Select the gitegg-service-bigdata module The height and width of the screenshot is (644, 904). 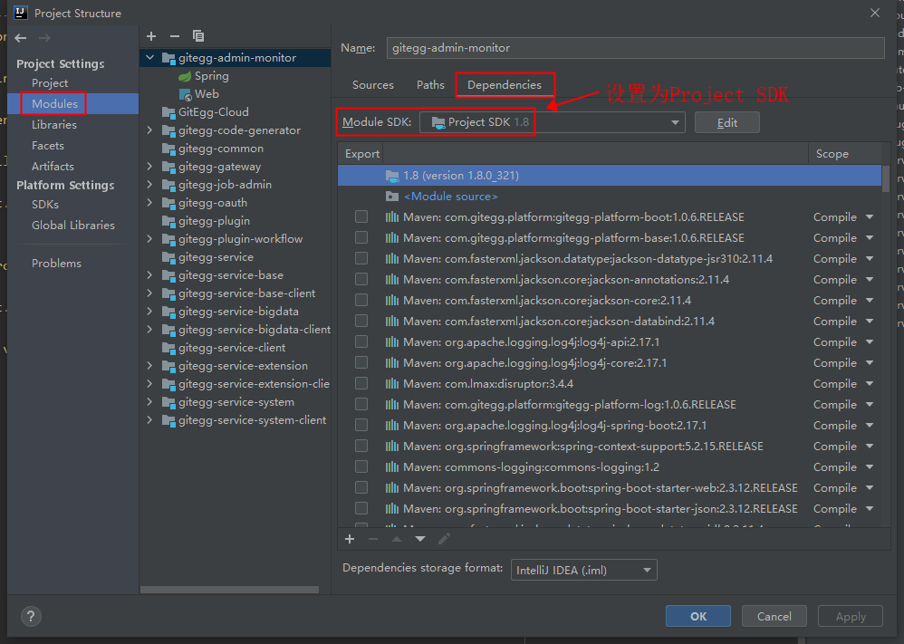pos(238,312)
